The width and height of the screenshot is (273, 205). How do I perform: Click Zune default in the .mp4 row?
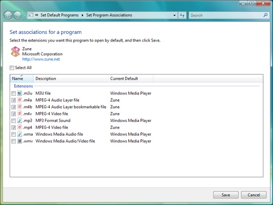pos(115,127)
